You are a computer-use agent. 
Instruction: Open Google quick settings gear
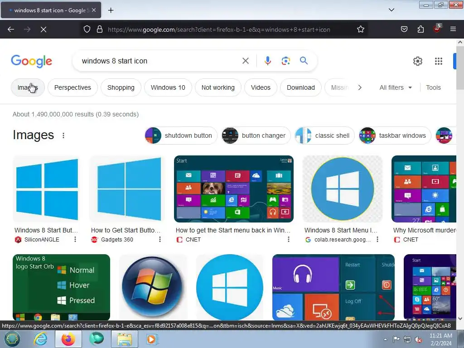pyautogui.click(x=417, y=61)
